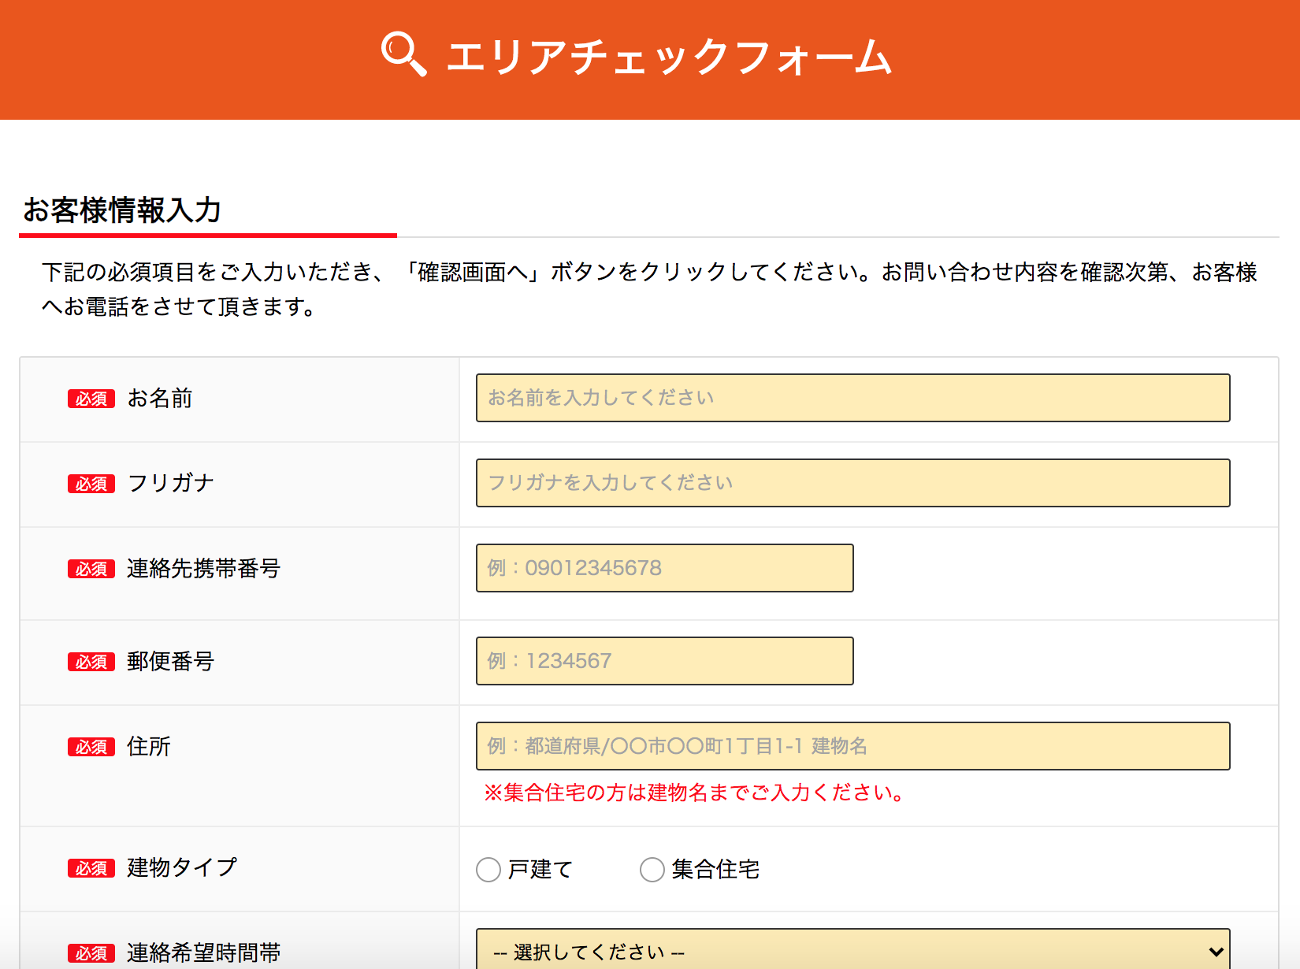1300x969 pixels.
Task: Click the required badge beside 住所
Action: coord(91,747)
